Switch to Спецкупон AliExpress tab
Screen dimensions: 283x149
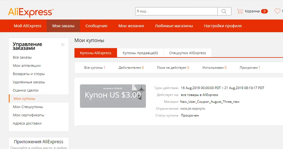click(x=188, y=53)
